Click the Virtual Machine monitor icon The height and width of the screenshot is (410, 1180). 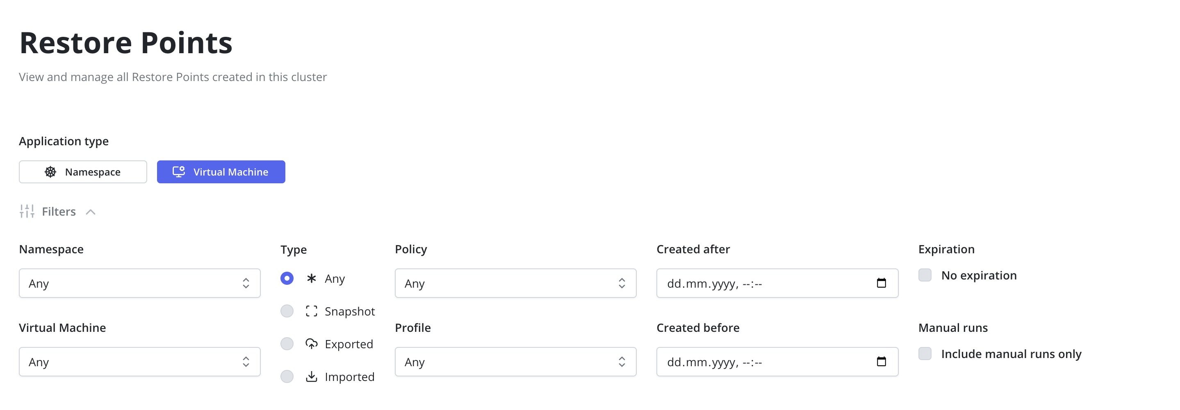click(178, 172)
